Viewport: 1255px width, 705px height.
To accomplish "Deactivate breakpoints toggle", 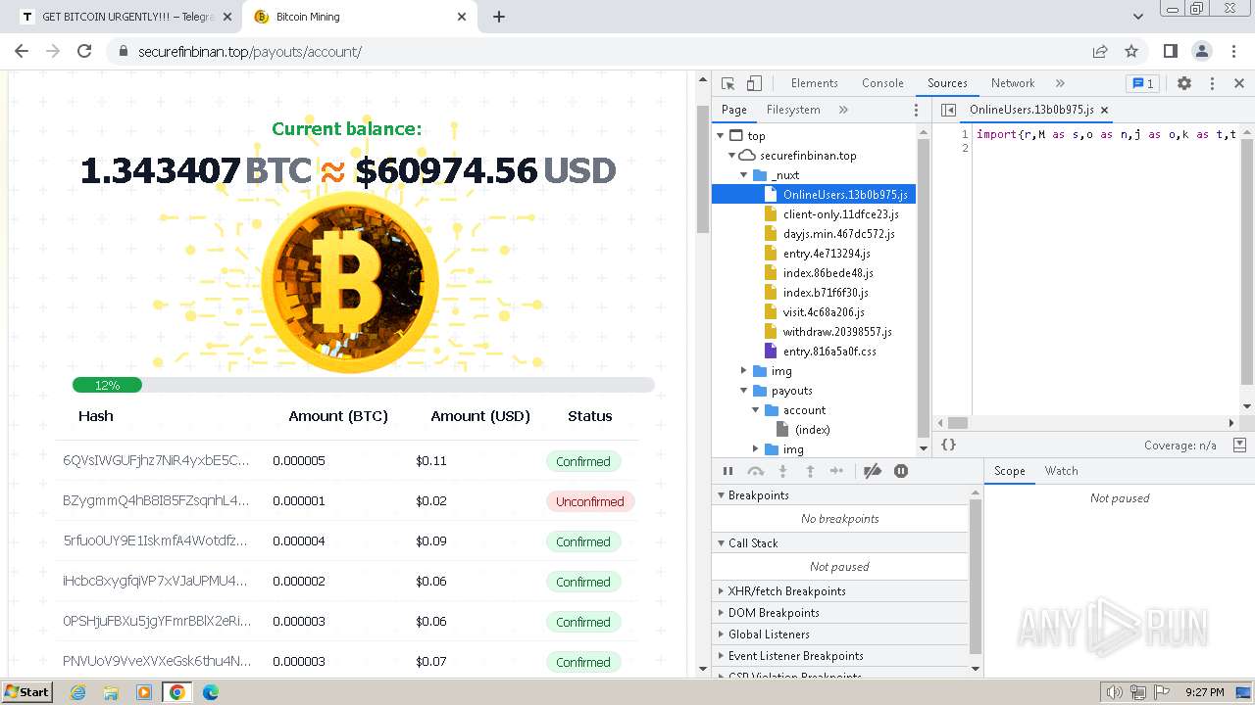I will pos(872,471).
